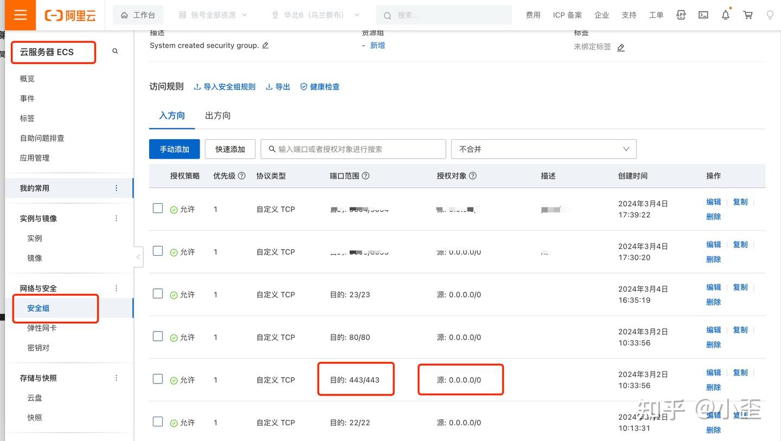Copy the port 80/80 rule
The width and height of the screenshot is (781, 441).
pyautogui.click(x=740, y=330)
